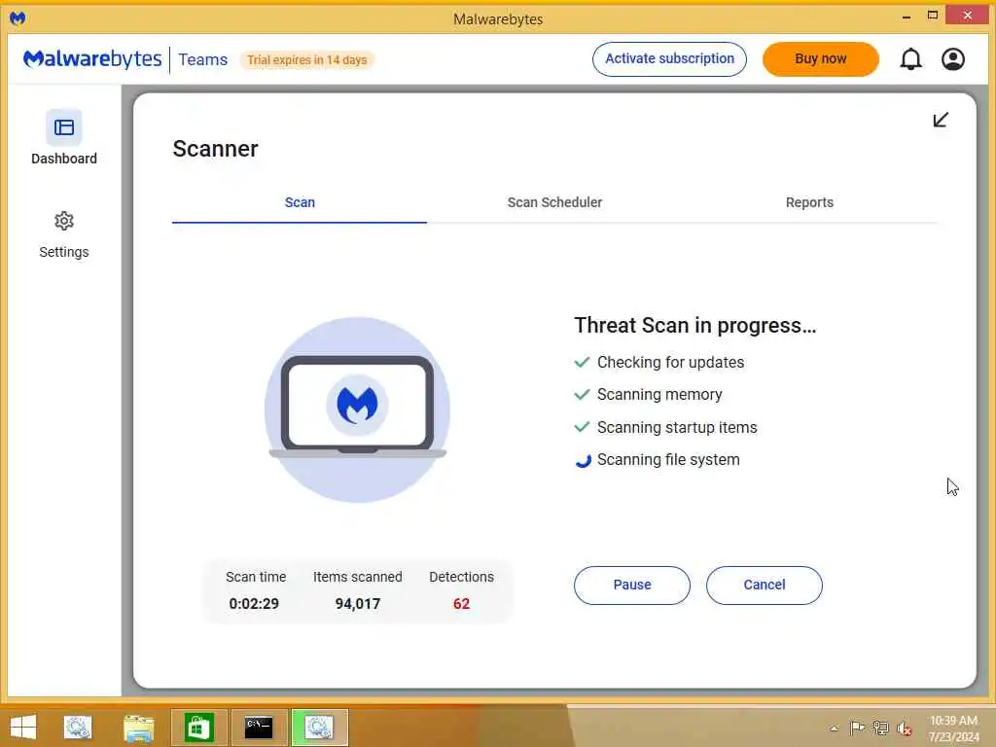This screenshot has width=996, height=747.
Task: Click the 'Scanning startup items' step
Action: click(x=677, y=428)
